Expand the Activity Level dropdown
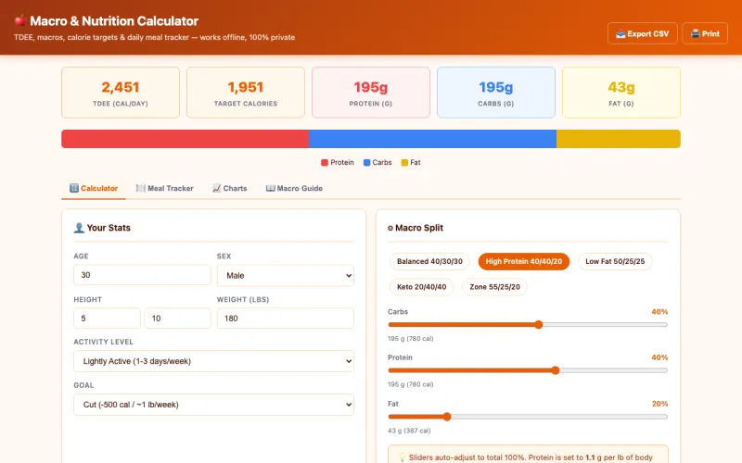This screenshot has height=463, width=742. pos(213,361)
